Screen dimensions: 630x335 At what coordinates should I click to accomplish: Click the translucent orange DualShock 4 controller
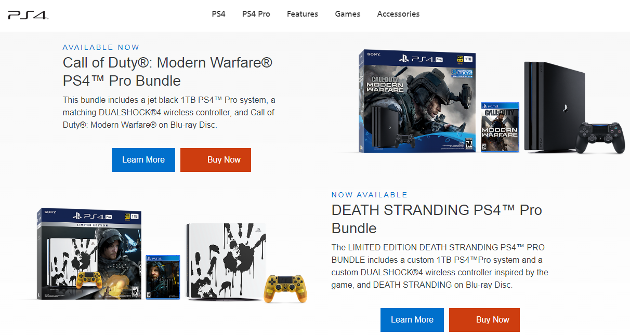286,289
